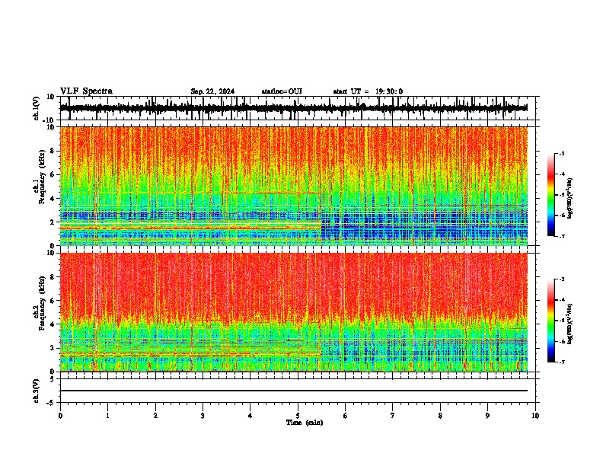
Task: Click the '-7' label on ch.2 color bar
Action: (562, 362)
